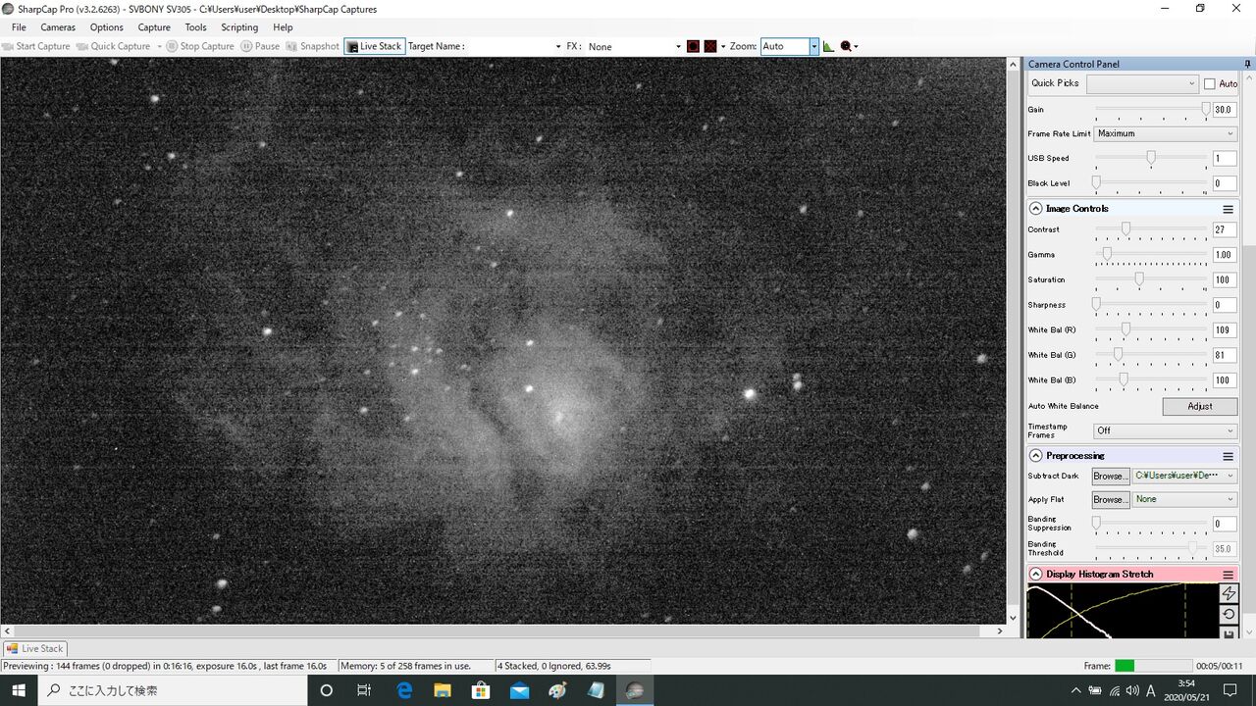Open the Subtract Dark file dropdown
The width and height of the screenshot is (1256, 706).
click(1185, 476)
